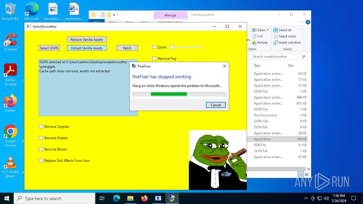Viewport: 363px width, 204px height.
Task: Click Select all in the Explorer ribbon
Action: (x=282, y=30)
